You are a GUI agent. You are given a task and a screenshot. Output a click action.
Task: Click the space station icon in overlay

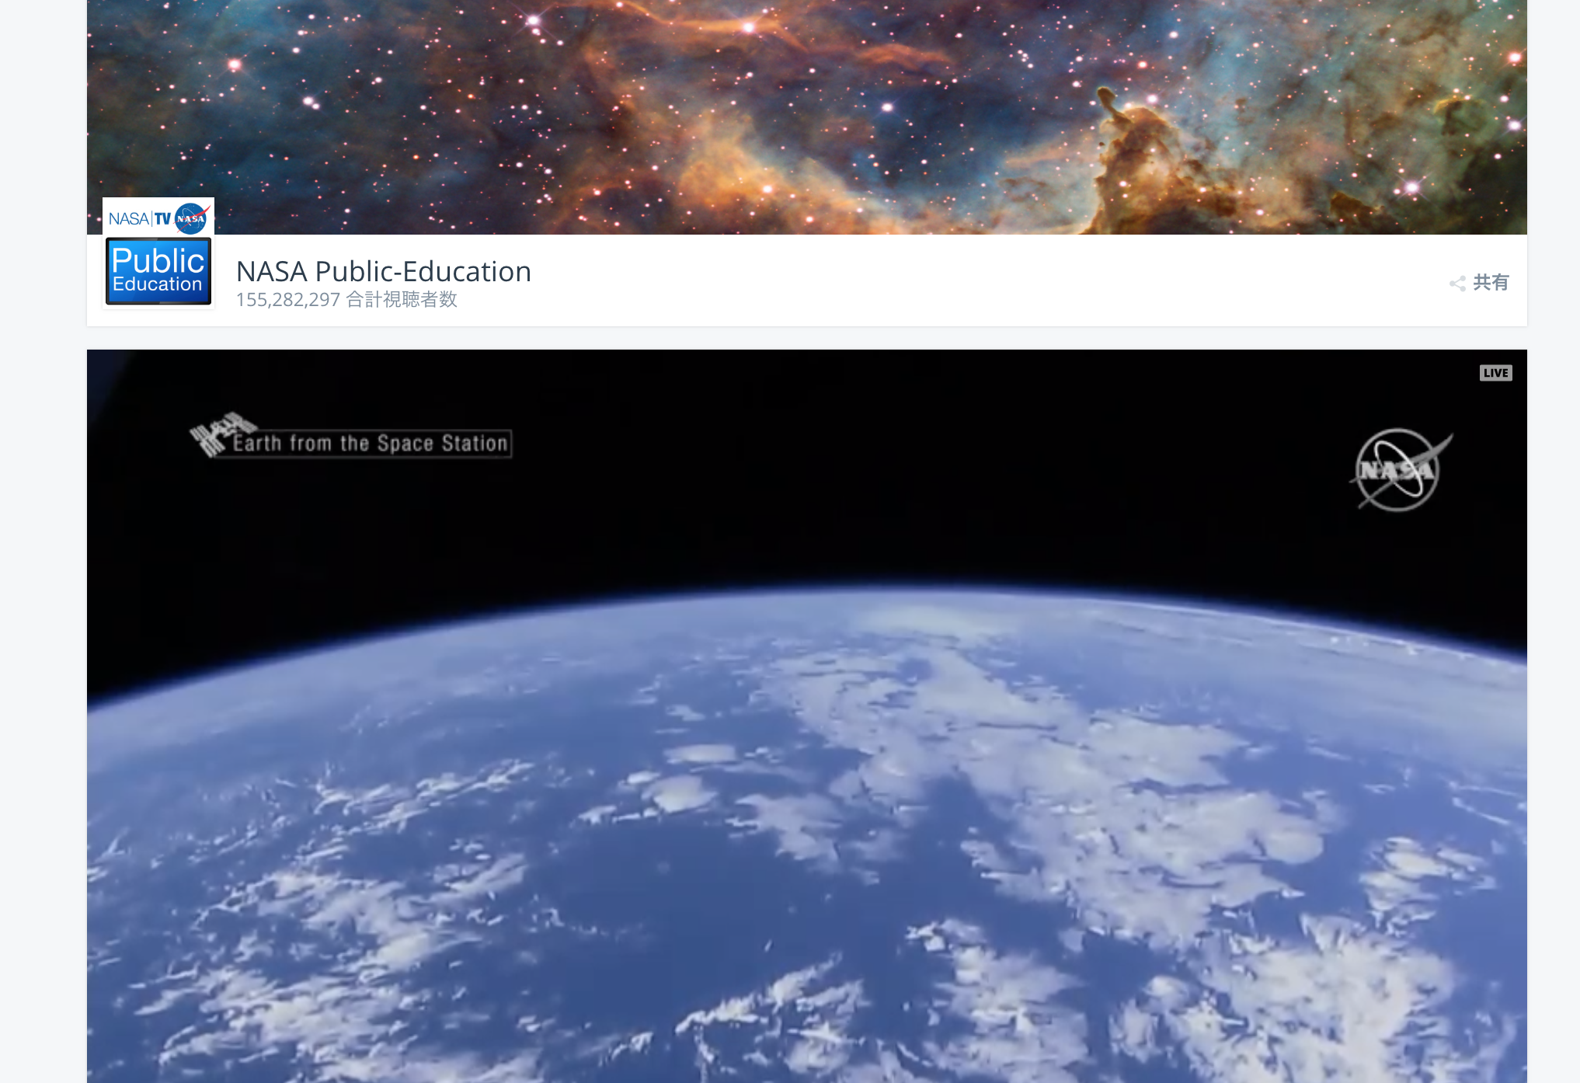tap(221, 432)
